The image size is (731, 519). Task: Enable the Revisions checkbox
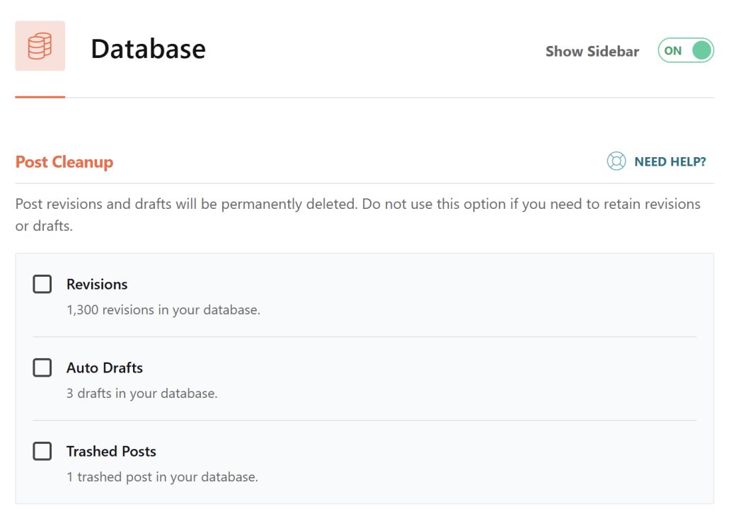tap(42, 283)
